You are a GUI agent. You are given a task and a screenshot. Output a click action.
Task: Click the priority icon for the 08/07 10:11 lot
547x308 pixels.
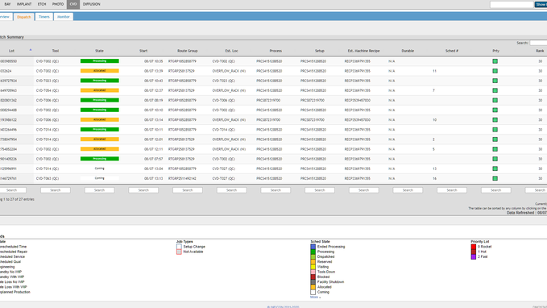point(495,130)
